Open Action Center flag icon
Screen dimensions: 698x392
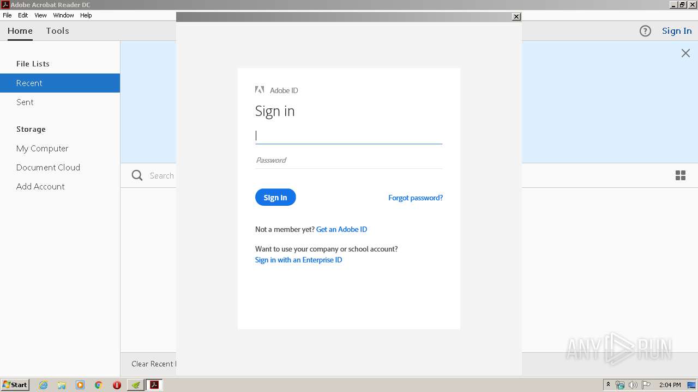click(646, 385)
